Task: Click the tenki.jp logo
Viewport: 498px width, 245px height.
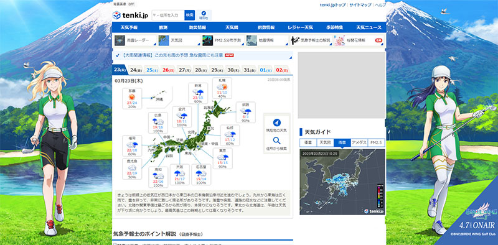Action: [131, 15]
